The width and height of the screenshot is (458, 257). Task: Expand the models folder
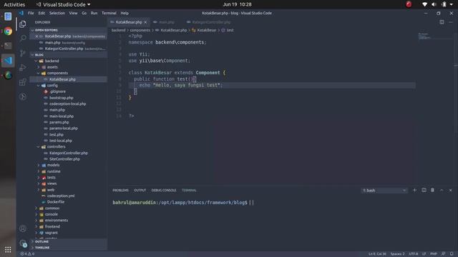53,165
